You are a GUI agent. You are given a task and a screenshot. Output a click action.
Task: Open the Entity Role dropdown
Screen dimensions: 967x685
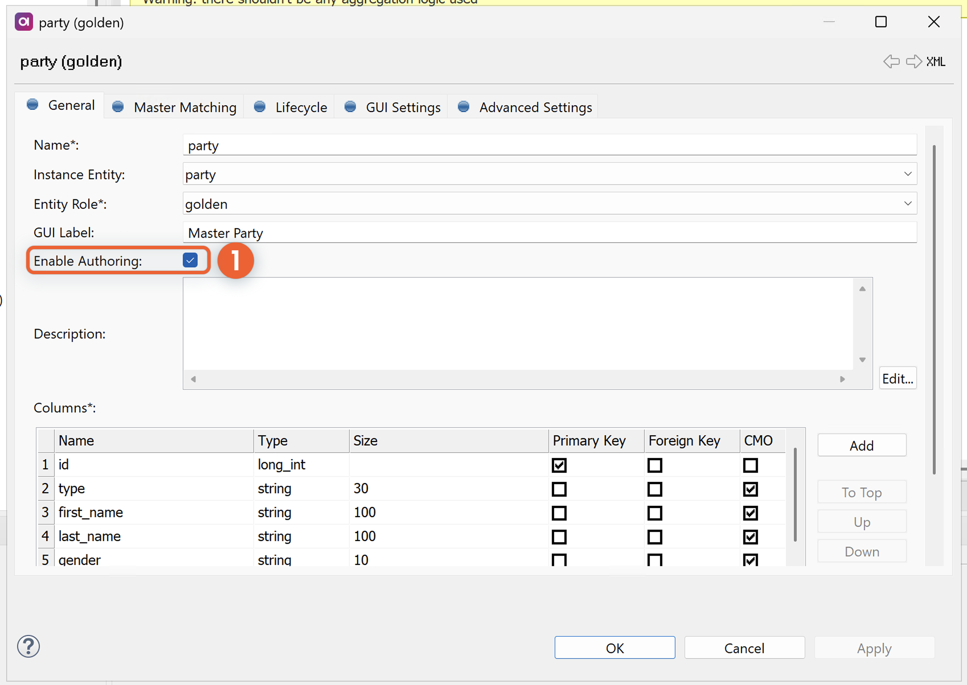pos(908,203)
